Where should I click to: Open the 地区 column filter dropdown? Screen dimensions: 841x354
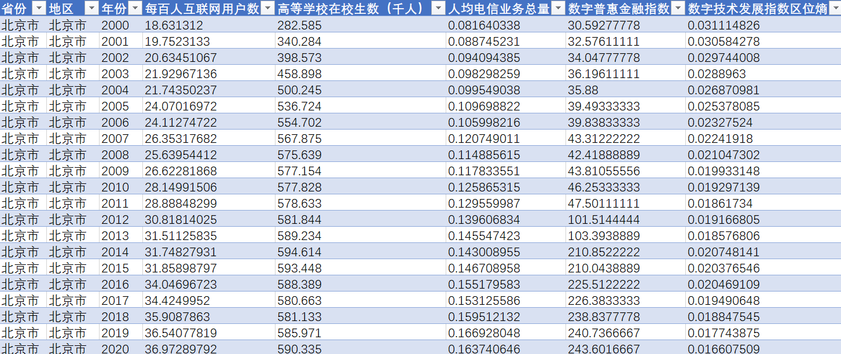(91, 8)
